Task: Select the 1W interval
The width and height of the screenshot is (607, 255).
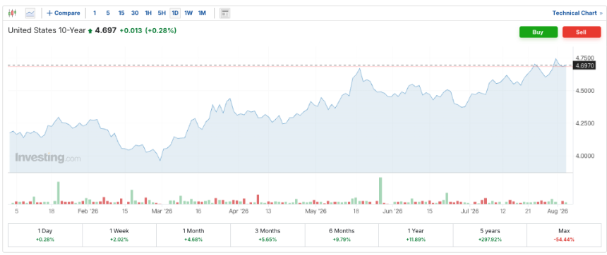Action: tap(188, 13)
